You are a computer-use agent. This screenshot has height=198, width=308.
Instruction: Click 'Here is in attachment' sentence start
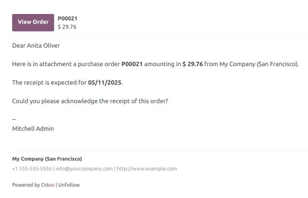pos(42,64)
